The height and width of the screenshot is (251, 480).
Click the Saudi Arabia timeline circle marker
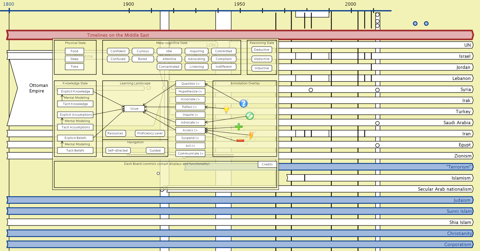point(377,123)
